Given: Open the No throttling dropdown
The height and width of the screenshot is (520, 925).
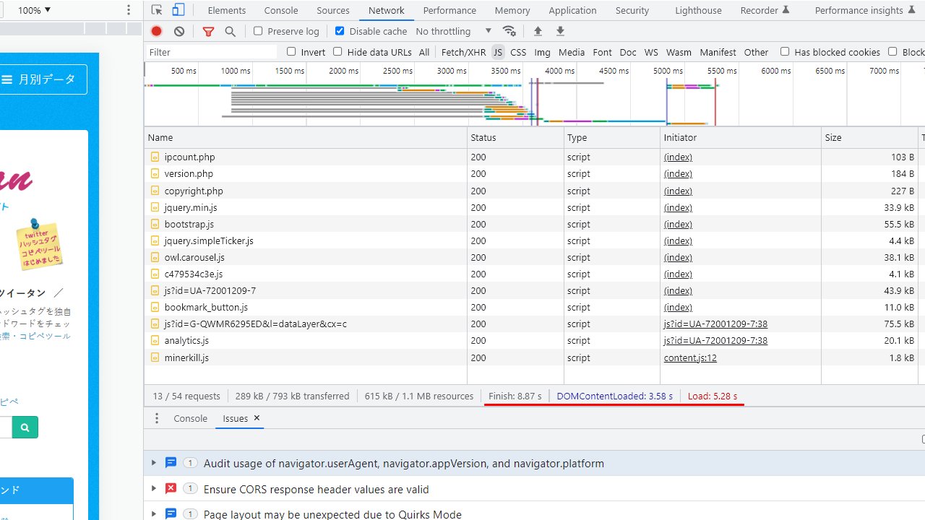Looking at the screenshot, I should pyautogui.click(x=454, y=31).
